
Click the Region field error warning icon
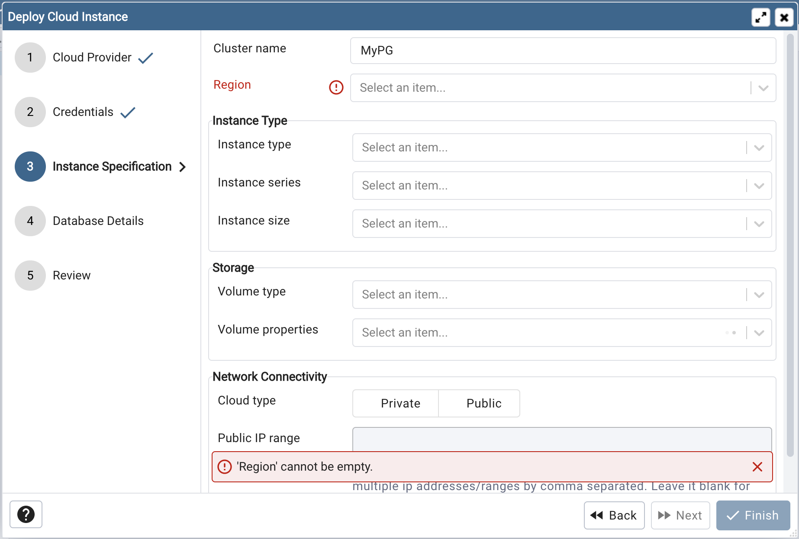click(x=336, y=87)
